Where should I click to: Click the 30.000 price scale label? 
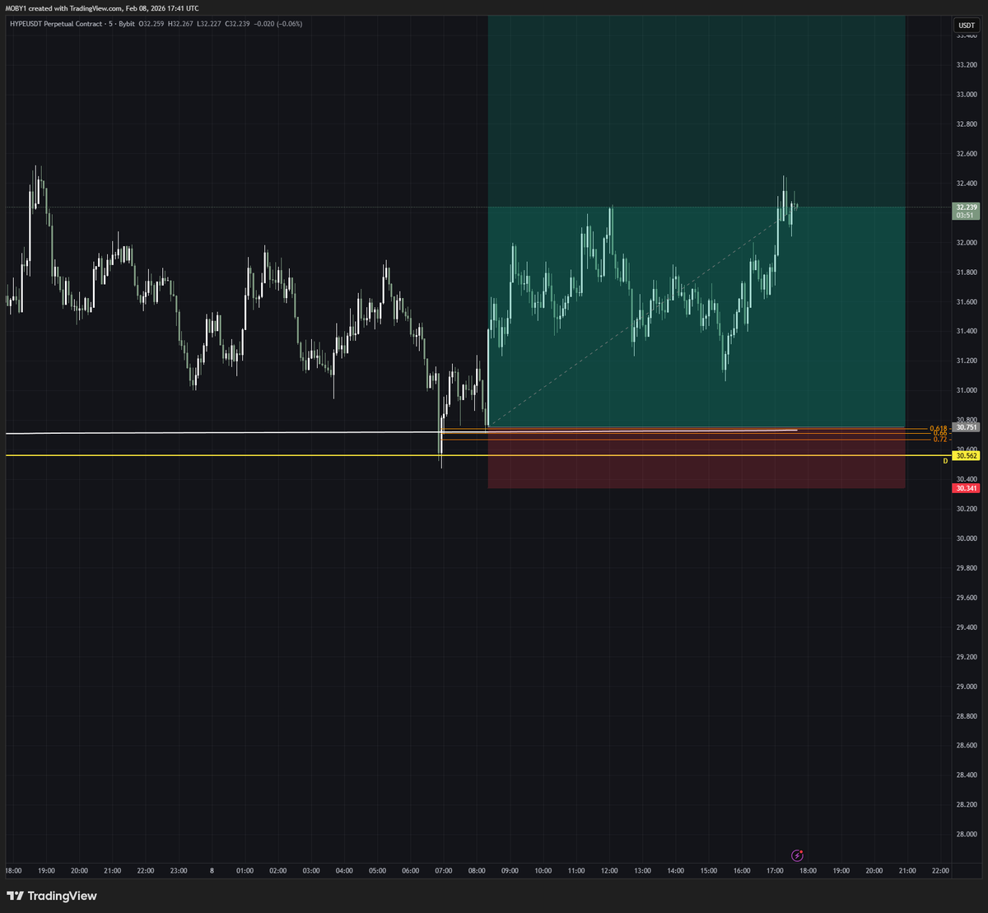(x=966, y=538)
